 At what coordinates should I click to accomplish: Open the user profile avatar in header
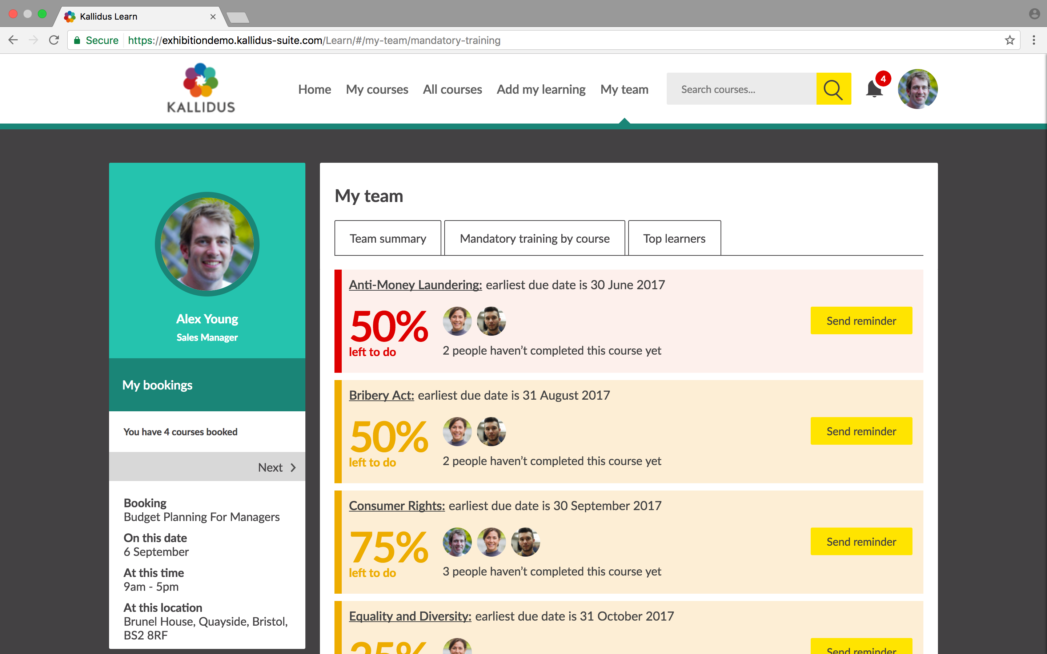[917, 89]
